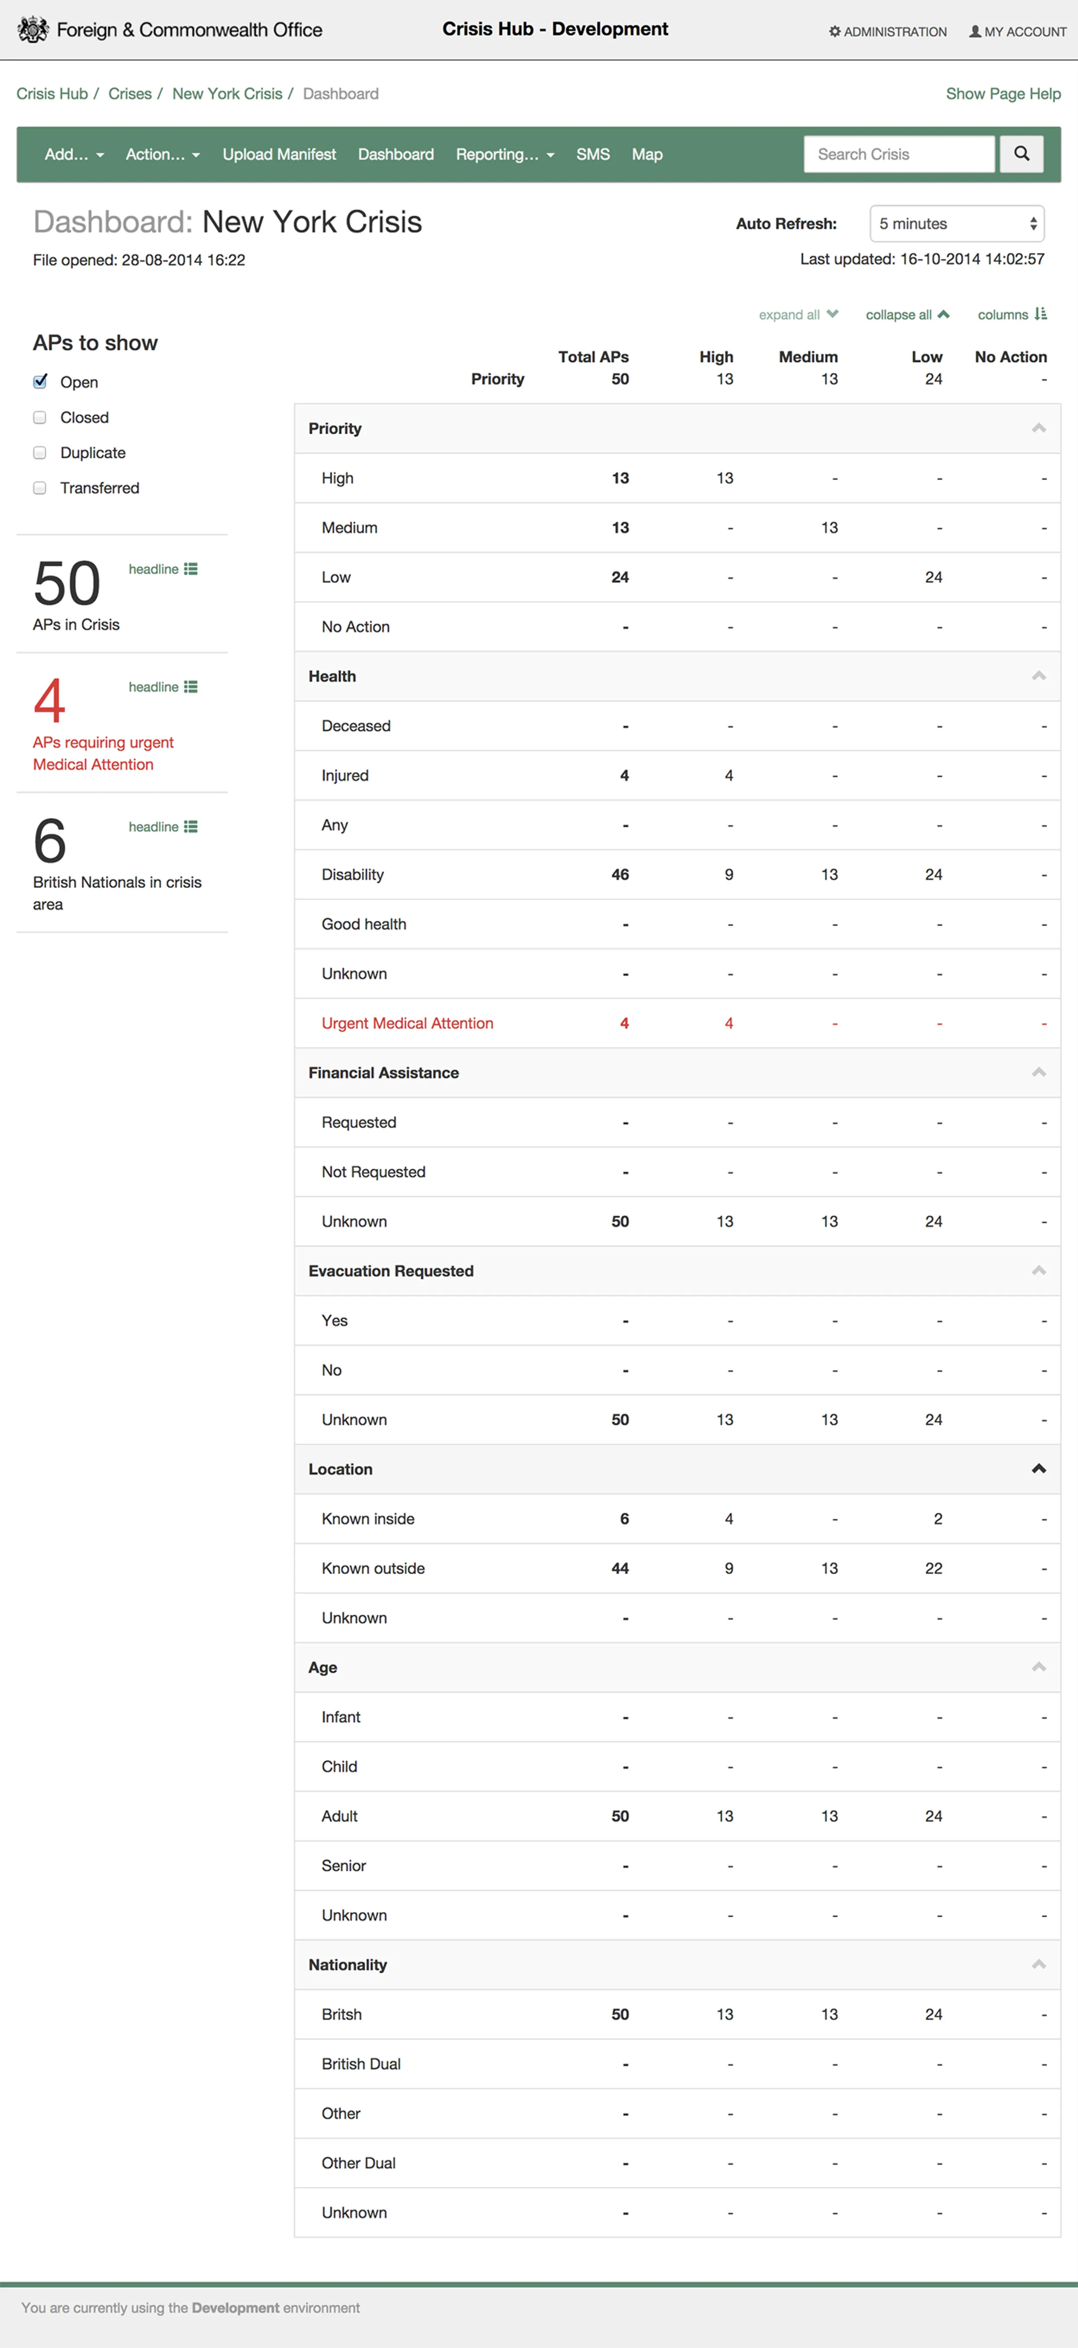Click the large 50 APs in Crisis number
This screenshot has height=2348, width=1078.
tap(67, 583)
